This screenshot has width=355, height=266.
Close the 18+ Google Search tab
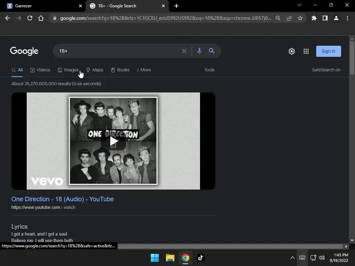click(163, 6)
